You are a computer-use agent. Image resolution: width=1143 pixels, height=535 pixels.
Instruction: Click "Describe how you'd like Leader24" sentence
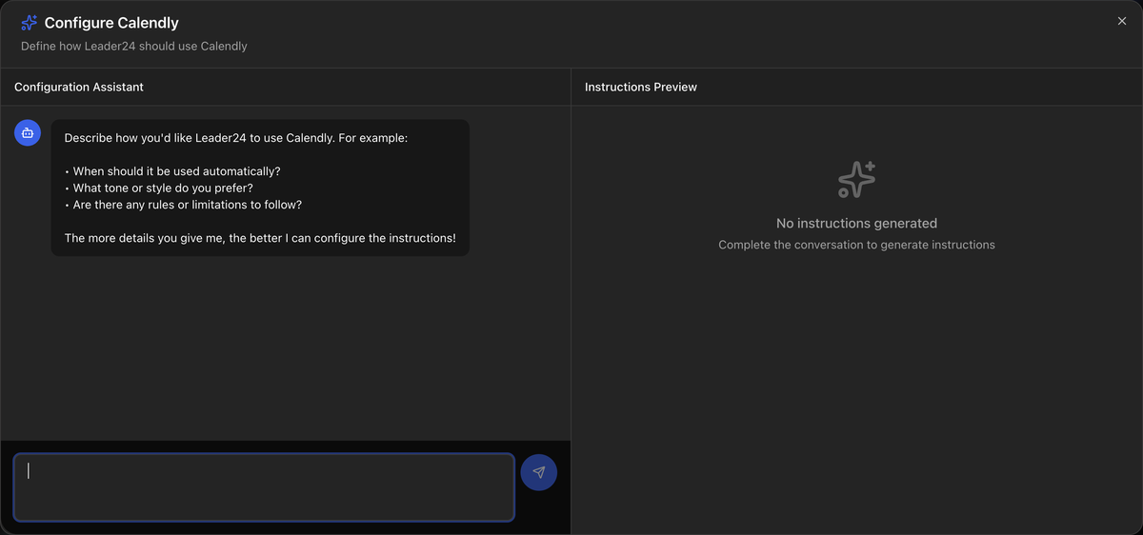(236, 138)
